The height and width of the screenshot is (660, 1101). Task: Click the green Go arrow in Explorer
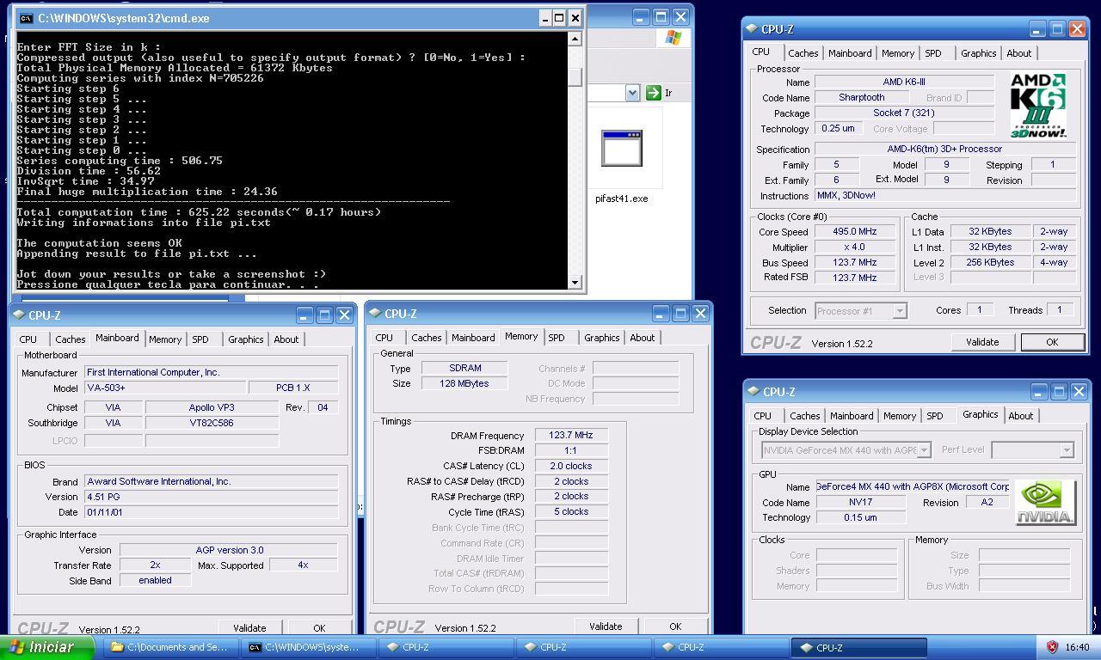point(653,93)
